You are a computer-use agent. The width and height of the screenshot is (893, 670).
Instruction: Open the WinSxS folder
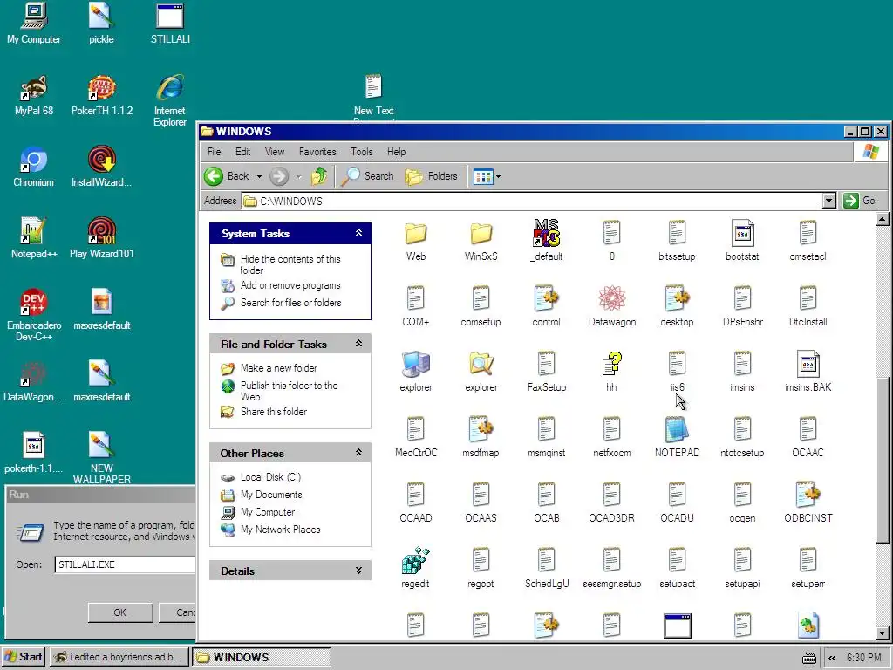coord(481,234)
